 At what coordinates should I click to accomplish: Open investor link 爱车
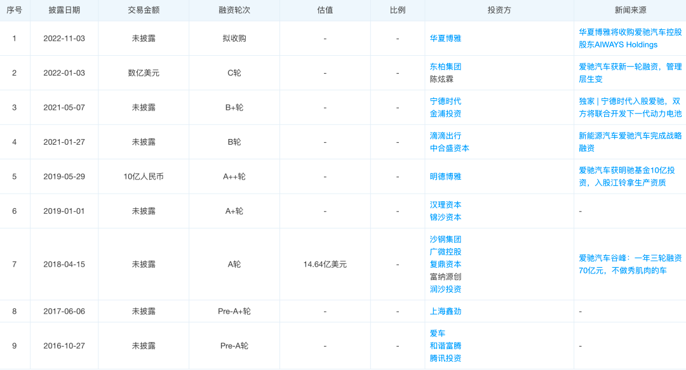[x=438, y=334]
